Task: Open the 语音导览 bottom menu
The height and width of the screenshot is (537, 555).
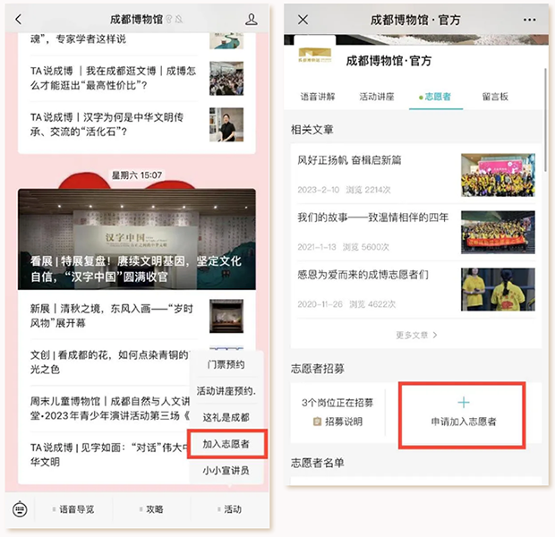Action: 73,509
